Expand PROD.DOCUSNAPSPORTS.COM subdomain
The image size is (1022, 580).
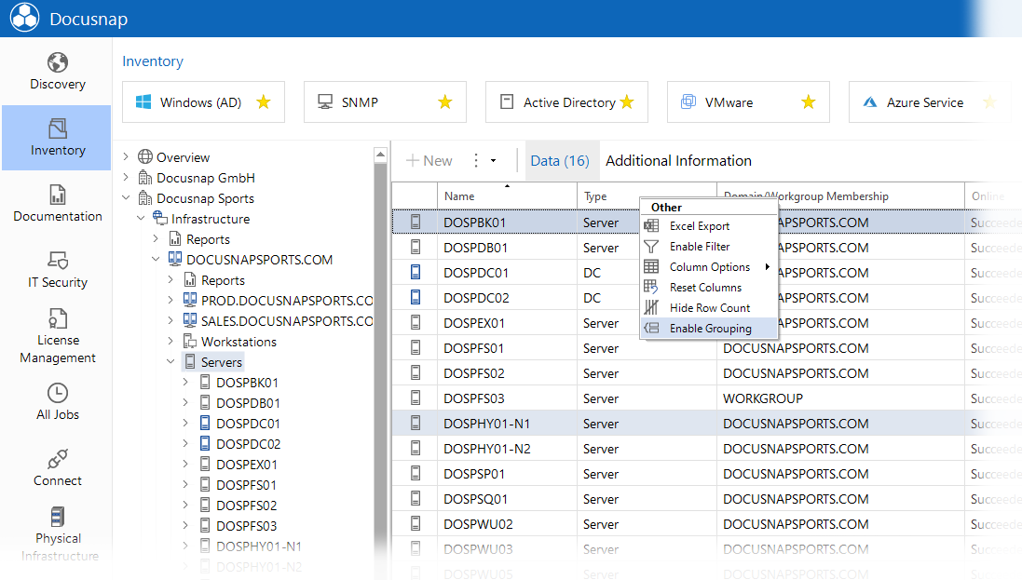[170, 301]
